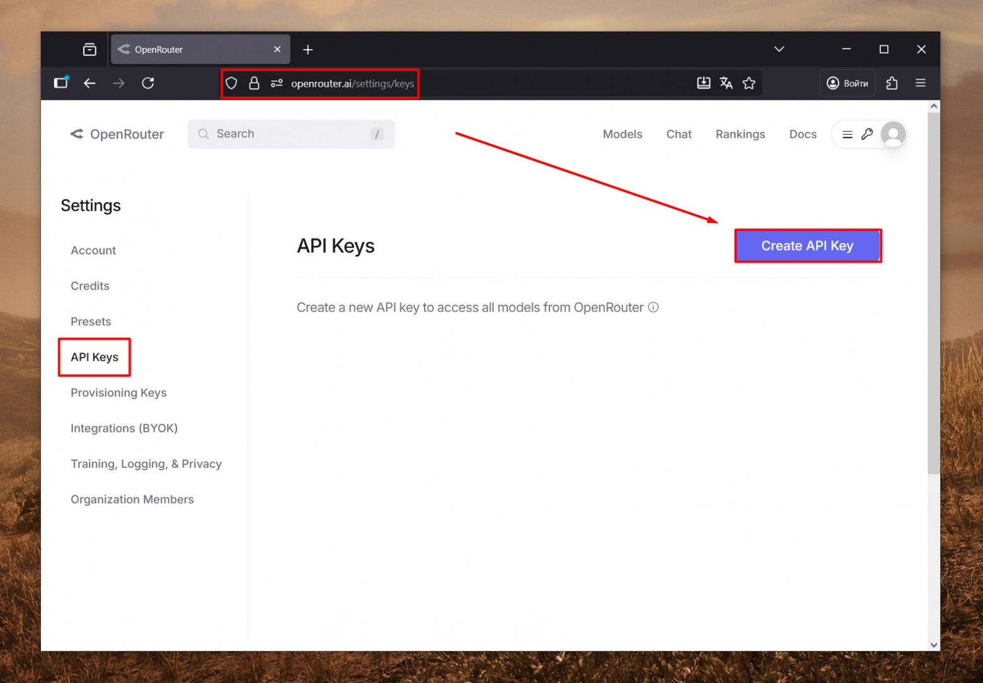The image size is (983, 683).
Task: Select the key icon in the header pill
Action: (867, 134)
